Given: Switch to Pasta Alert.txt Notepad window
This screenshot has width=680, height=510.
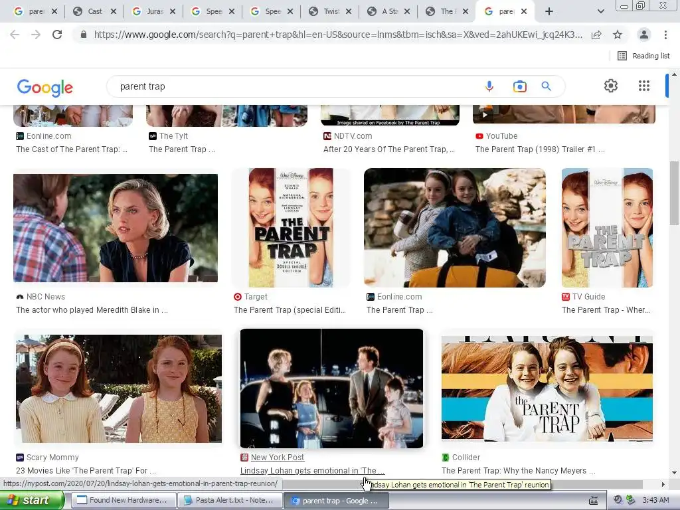Looking at the screenshot, I should pyautogui.click(x=230, y=501).
